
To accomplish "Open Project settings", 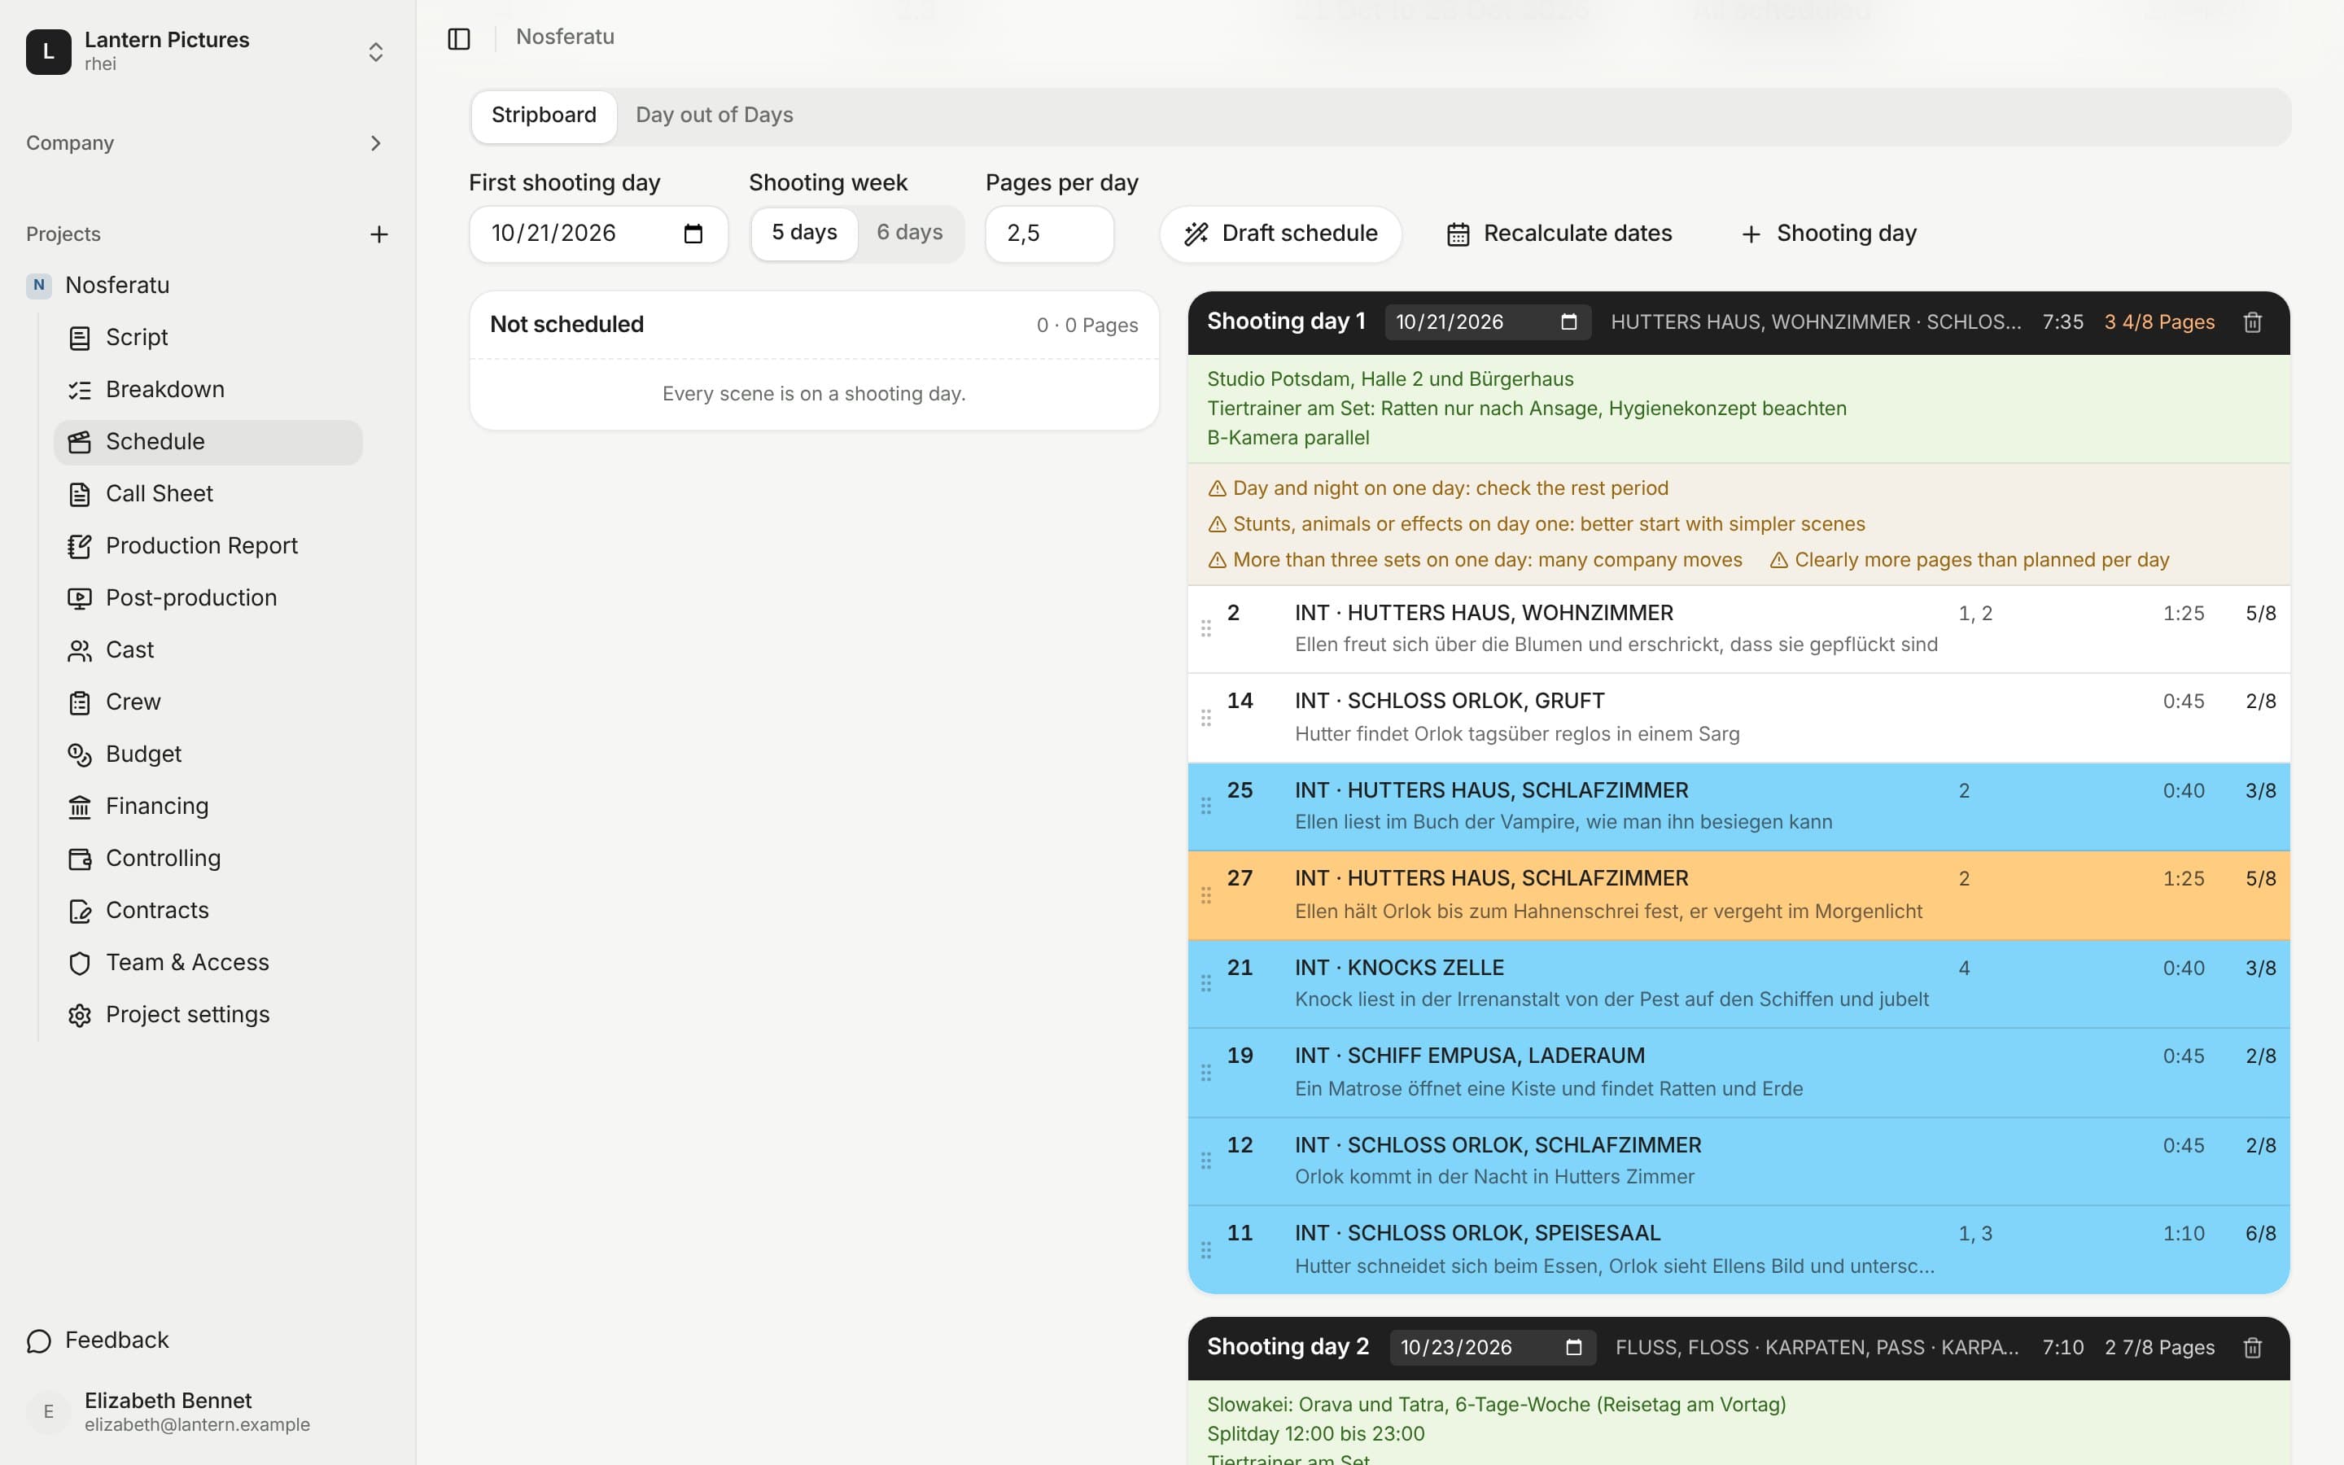I will click(x=208, y=1016).
